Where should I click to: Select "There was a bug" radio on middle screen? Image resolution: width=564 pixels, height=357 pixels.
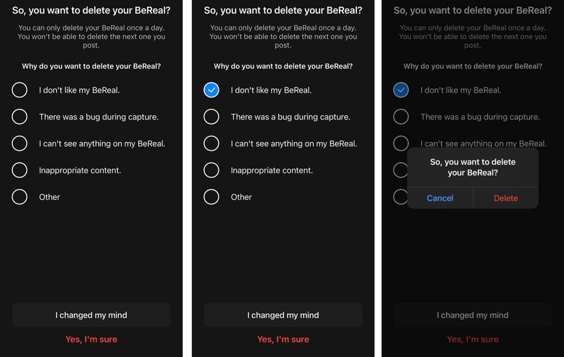tap(211, 117)
